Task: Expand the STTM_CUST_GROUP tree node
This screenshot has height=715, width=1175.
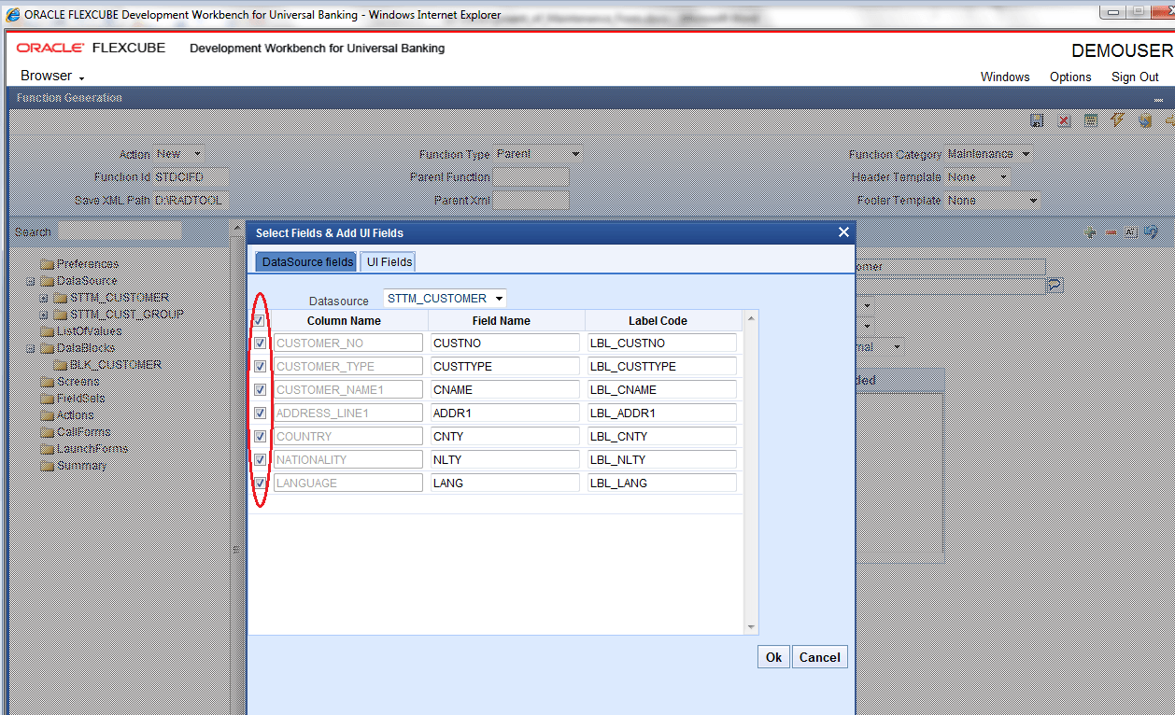Action: (x=44, y=315)
